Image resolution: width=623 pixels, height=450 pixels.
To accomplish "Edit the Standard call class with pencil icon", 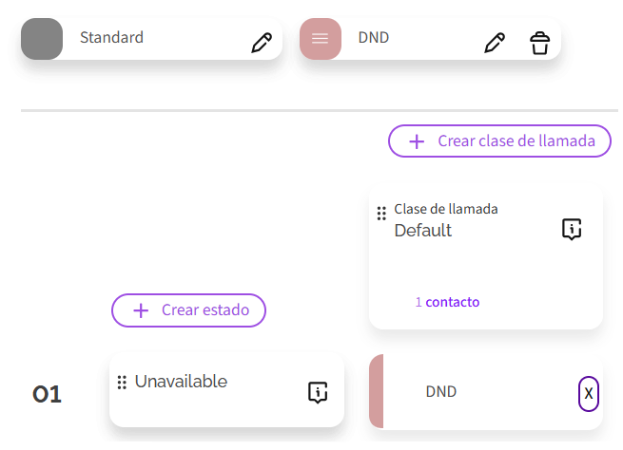I will (x=261, y=43).
